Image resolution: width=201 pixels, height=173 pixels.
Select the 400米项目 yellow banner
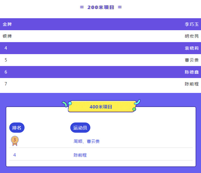(x=101, y=107)
